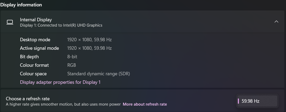286x112 pixels.
Task: Click the Active signal mode label
Action: coord(39,48)
